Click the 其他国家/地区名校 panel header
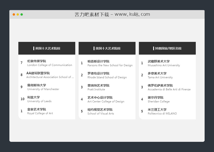Viewport: 214px width, 152px height. coord(167,48)
